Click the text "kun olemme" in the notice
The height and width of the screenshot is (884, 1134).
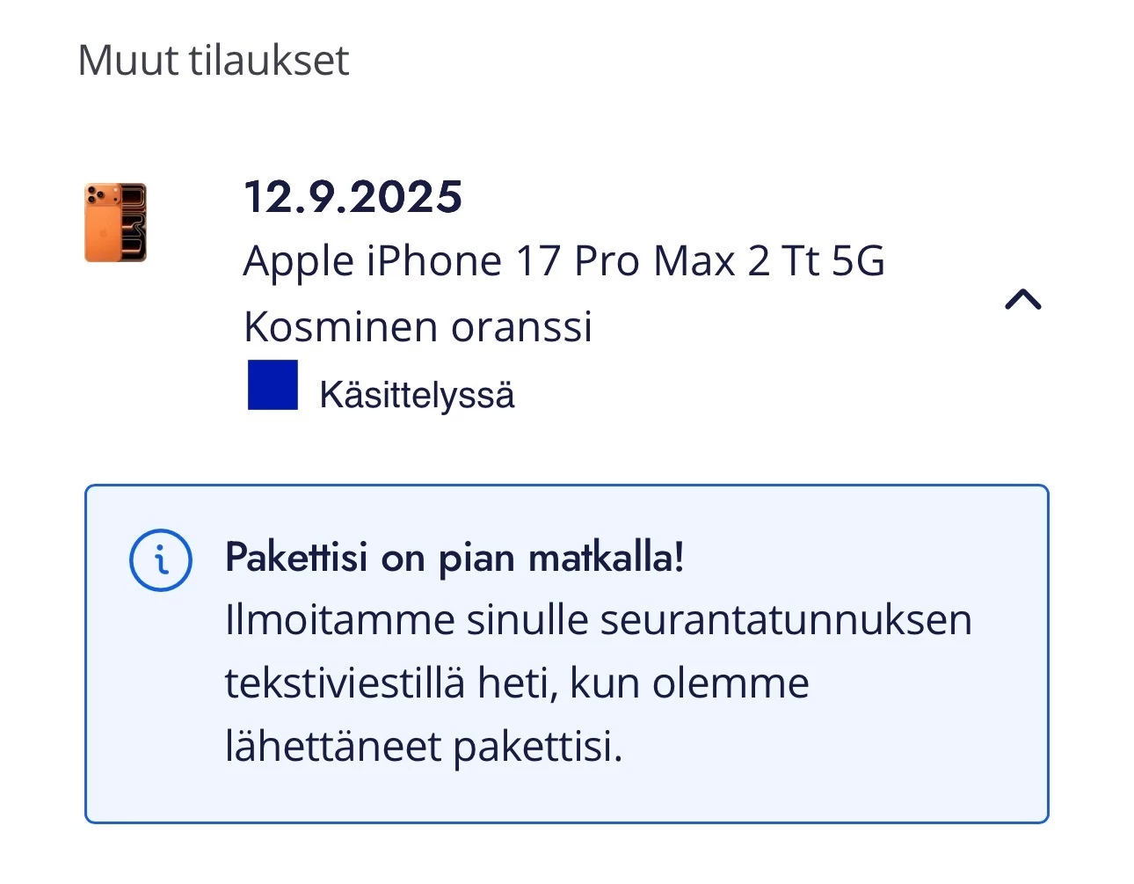pyautogui.click(x=689, y=683)
